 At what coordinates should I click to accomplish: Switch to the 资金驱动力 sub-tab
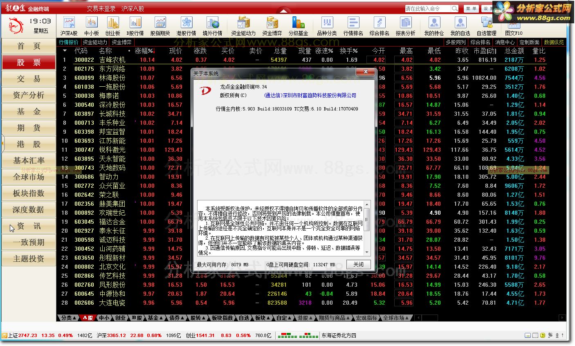click(x=95, y=42)
